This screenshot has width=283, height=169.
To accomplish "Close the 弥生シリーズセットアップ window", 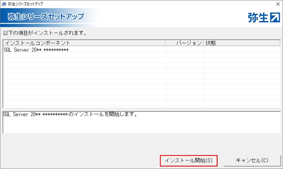I will pos(278,4).
